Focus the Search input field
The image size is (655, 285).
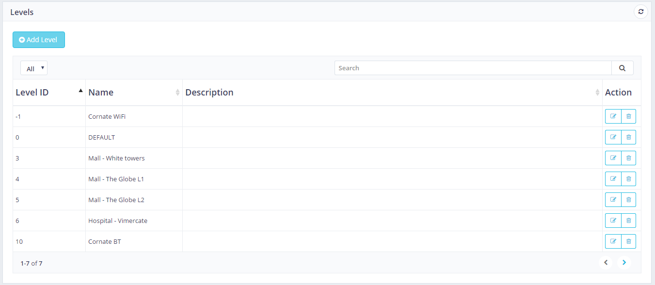click(473, 68)
